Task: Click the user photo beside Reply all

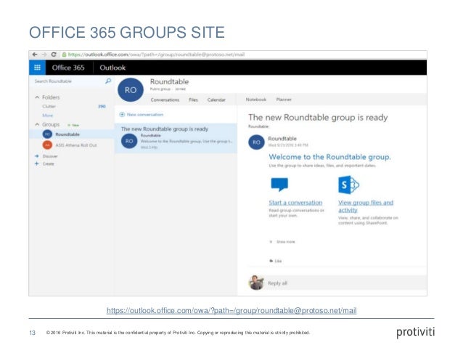Action: tap(256, 283)
